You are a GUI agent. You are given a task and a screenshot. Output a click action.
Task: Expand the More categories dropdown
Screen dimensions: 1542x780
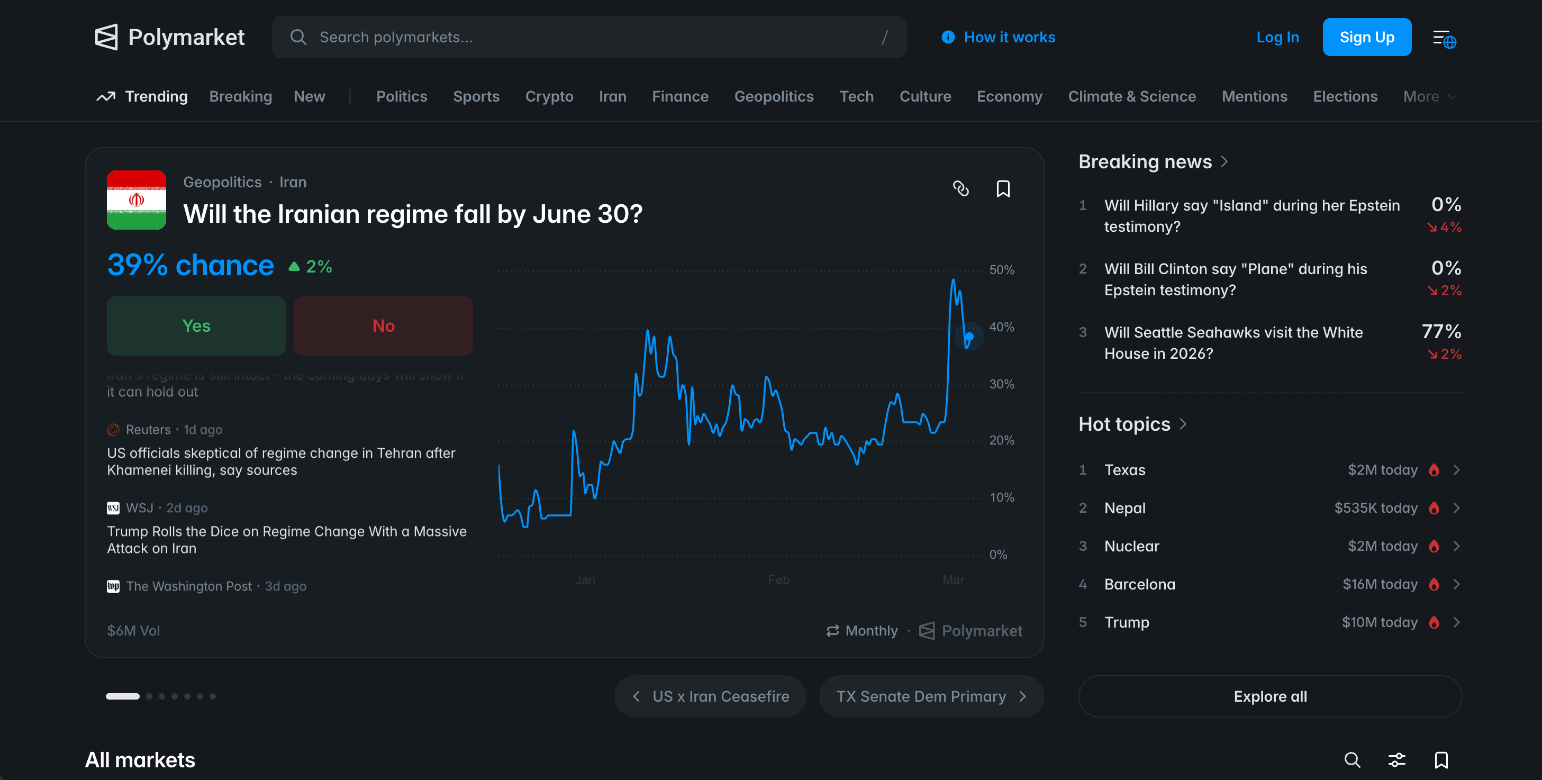coord(1429,96)
